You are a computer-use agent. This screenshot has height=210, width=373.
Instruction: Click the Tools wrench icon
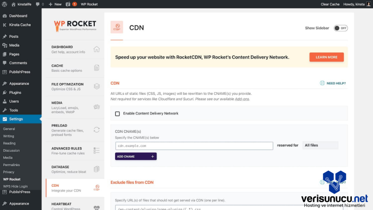pyautogui.click(x=4, y=110)
